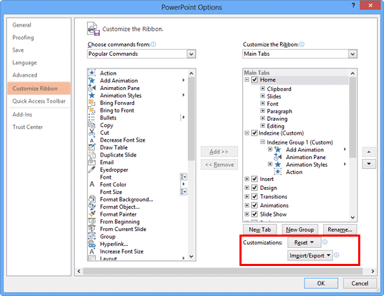This screenshot has width=384, height=296.
Task: Open the Reset customizations dropdown
Action: coord(304,242)
